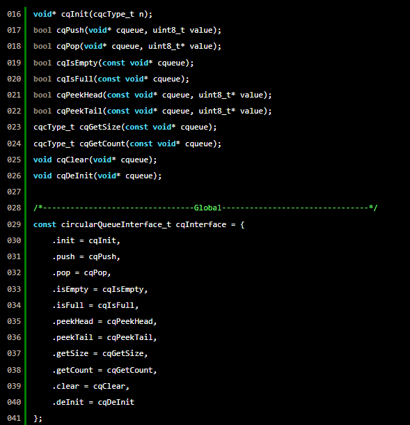Click the .init member assignment

[86, 240]
